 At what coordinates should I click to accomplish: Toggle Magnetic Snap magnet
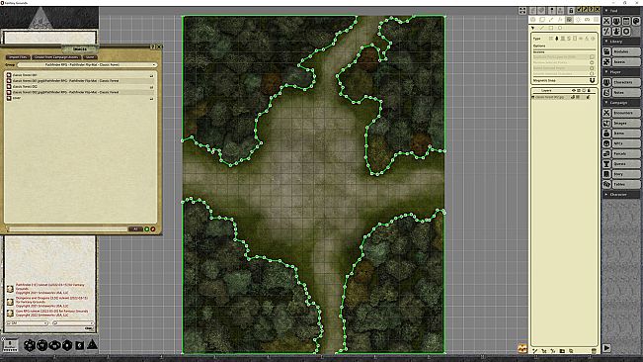pos(592,80)
